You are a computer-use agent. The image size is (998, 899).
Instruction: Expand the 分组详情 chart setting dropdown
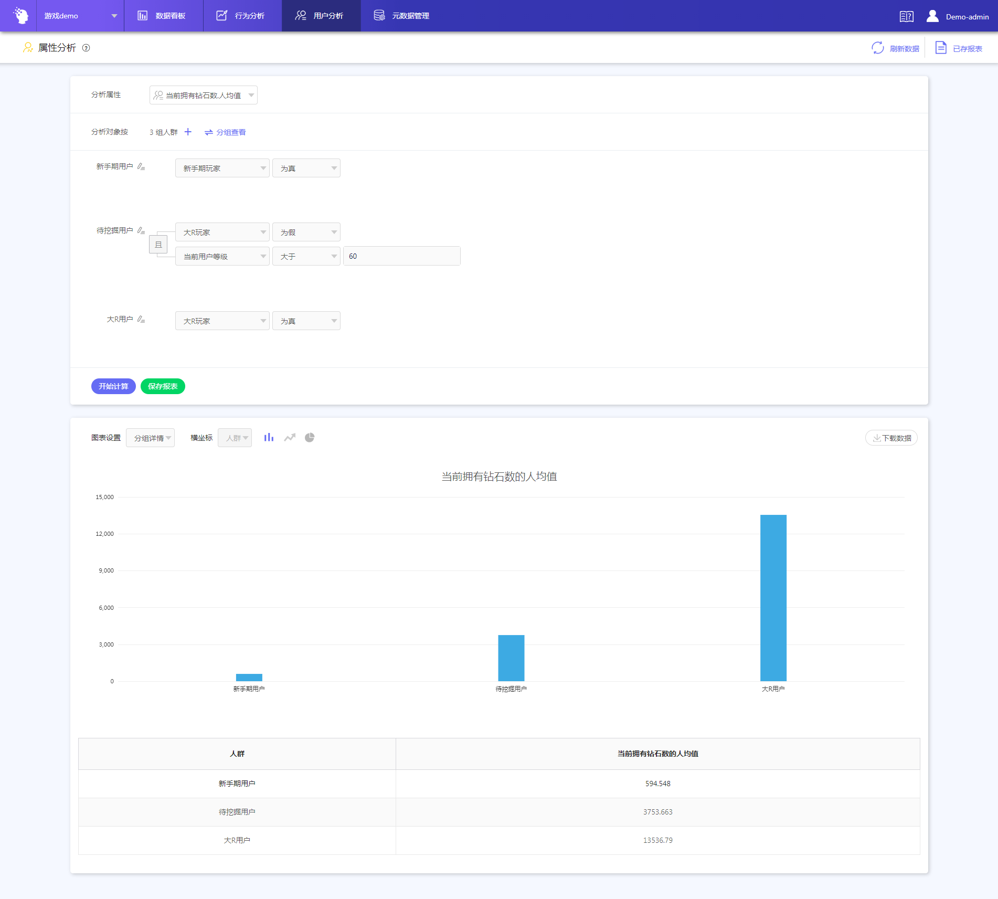(151, 438)
